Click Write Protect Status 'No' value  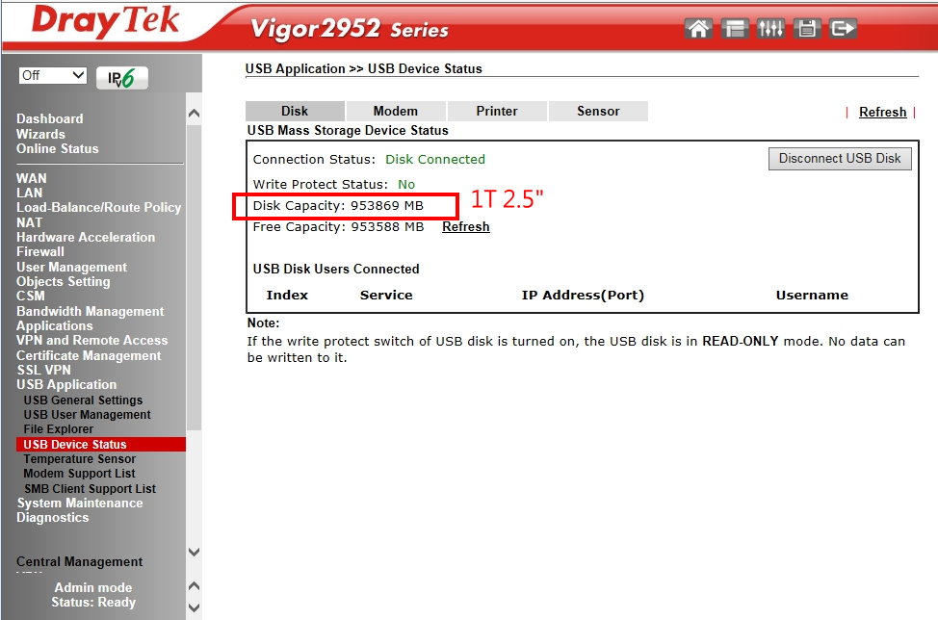[406, 184]
